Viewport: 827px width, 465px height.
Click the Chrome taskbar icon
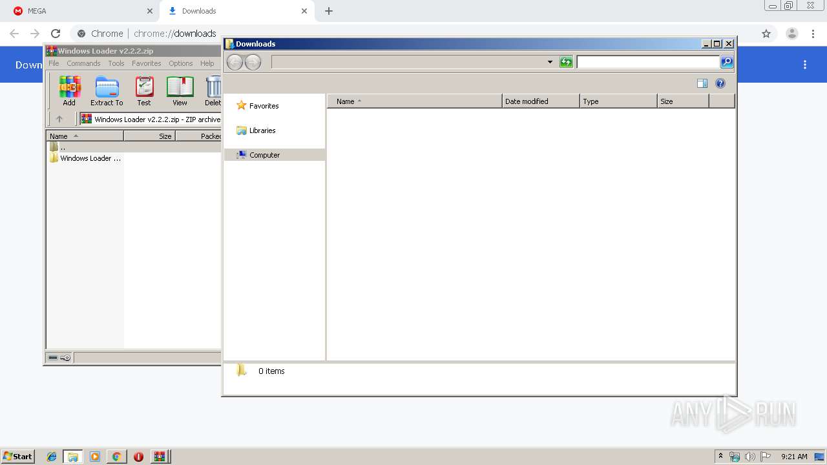(x=116, y=457)
